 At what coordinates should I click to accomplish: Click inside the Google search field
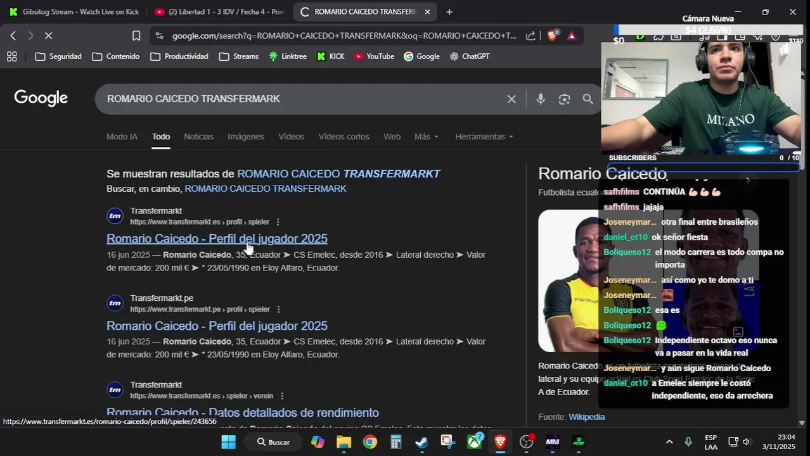(x=304, y=99)
